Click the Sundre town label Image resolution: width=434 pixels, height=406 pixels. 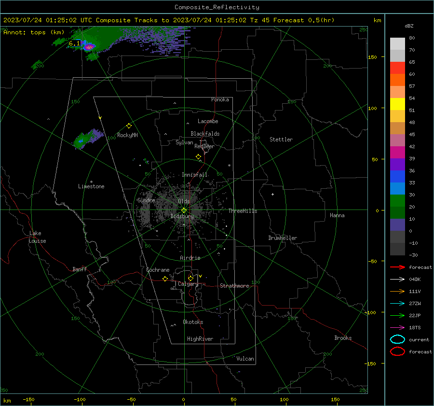click(x=146, y=200)
